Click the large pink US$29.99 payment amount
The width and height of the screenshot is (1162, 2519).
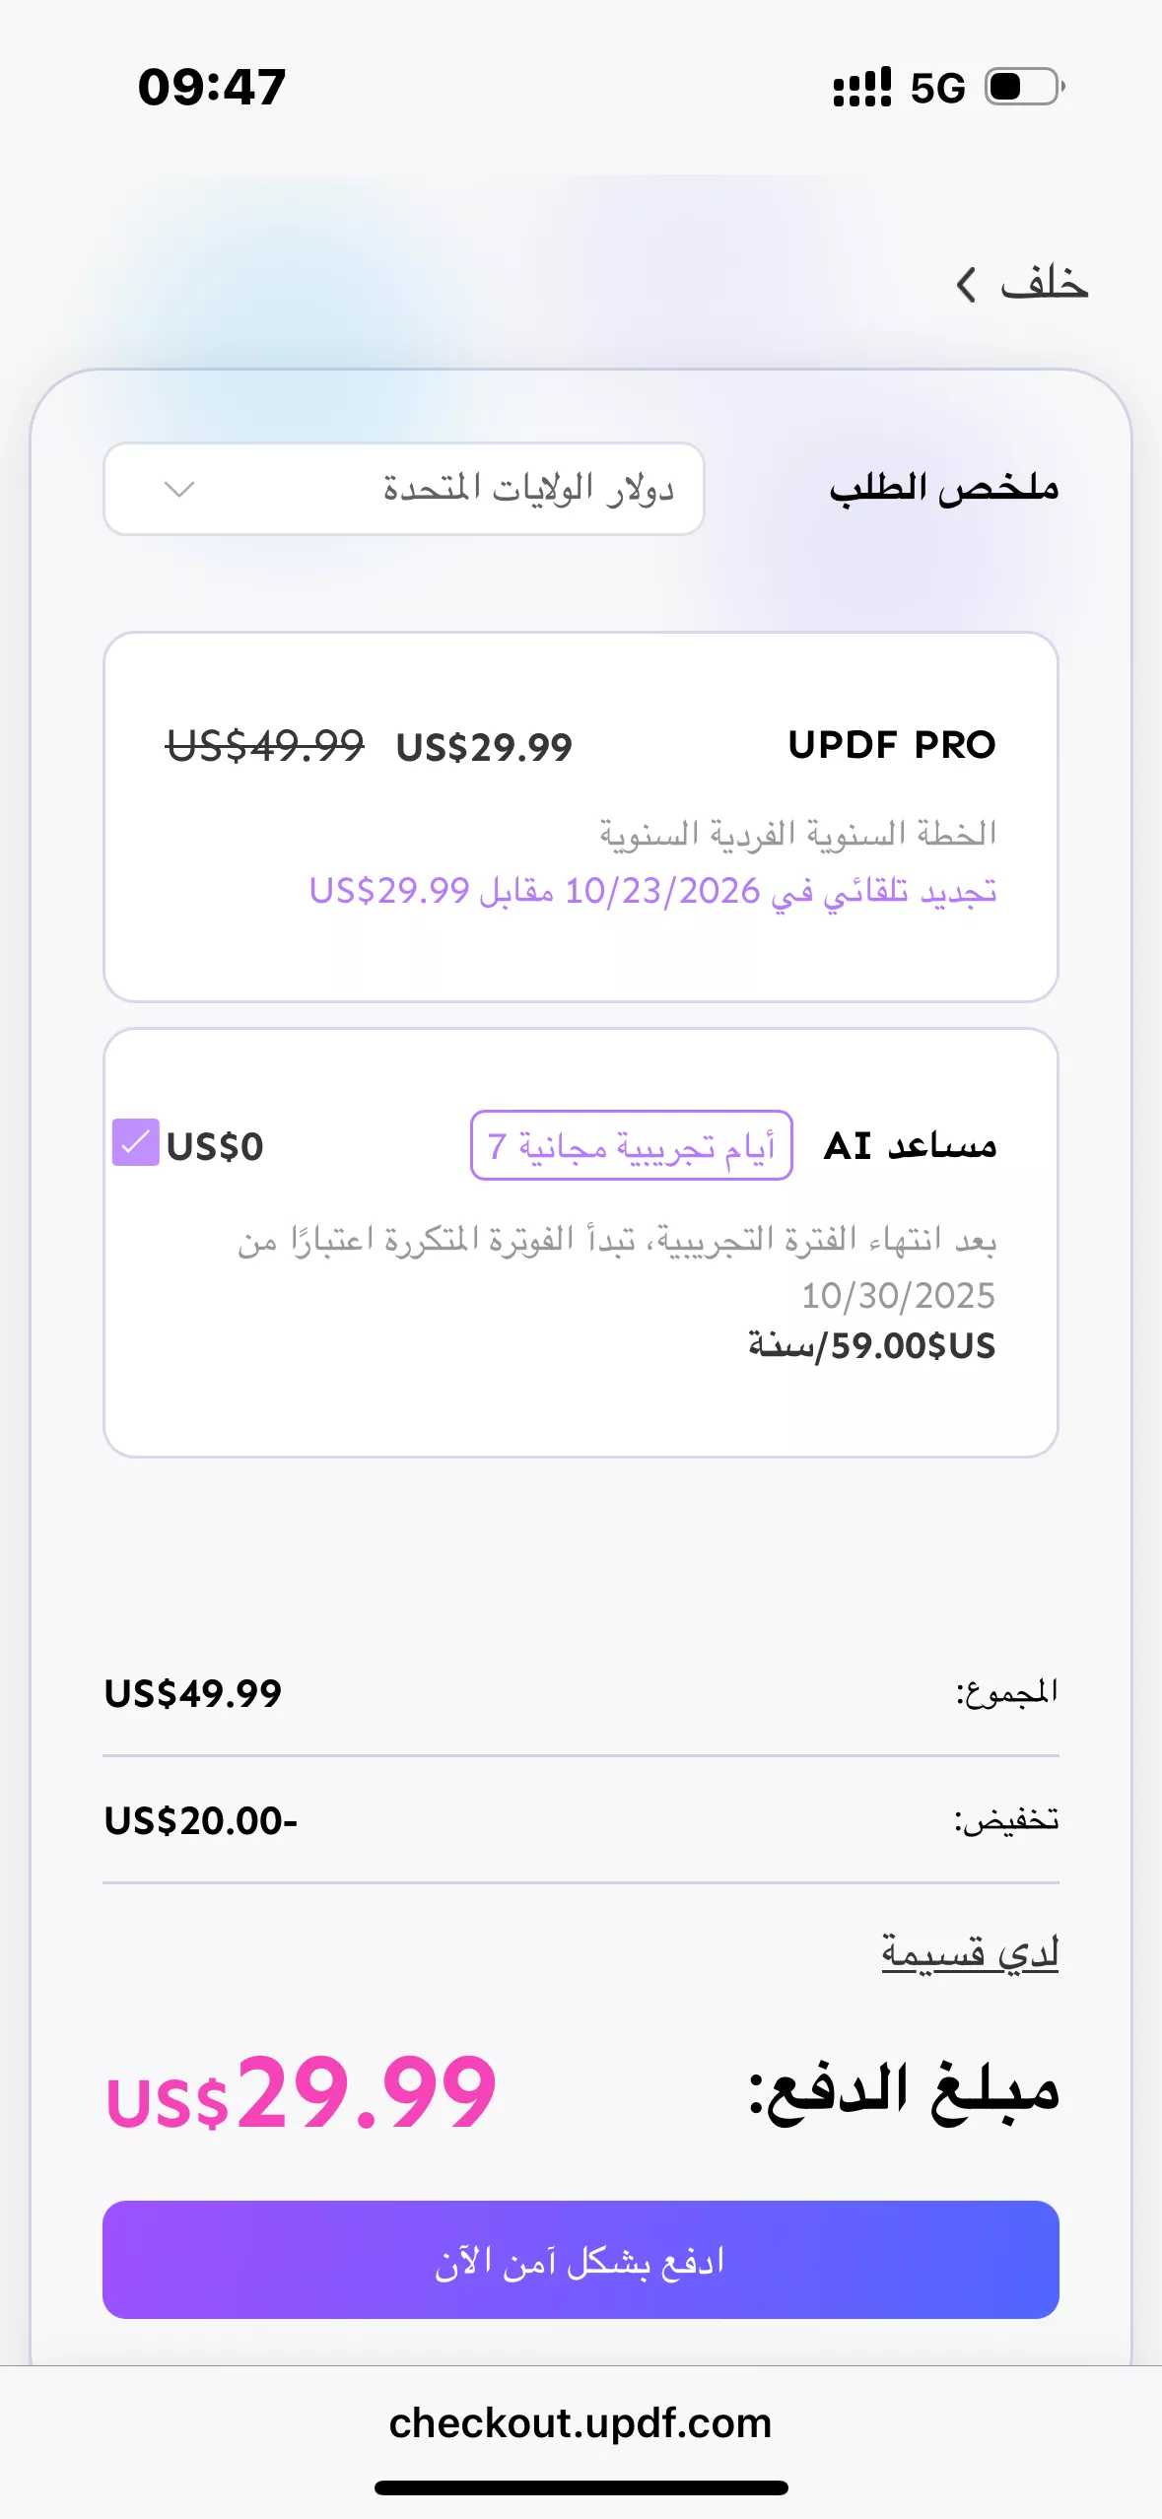(x=302, y=2093)
